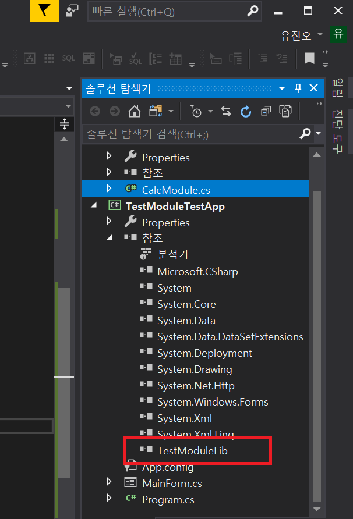Viewport: 353px width, 519px height.
Task: Click the collapse all icon
Action: pyautogui.click(x=266, y=111)
